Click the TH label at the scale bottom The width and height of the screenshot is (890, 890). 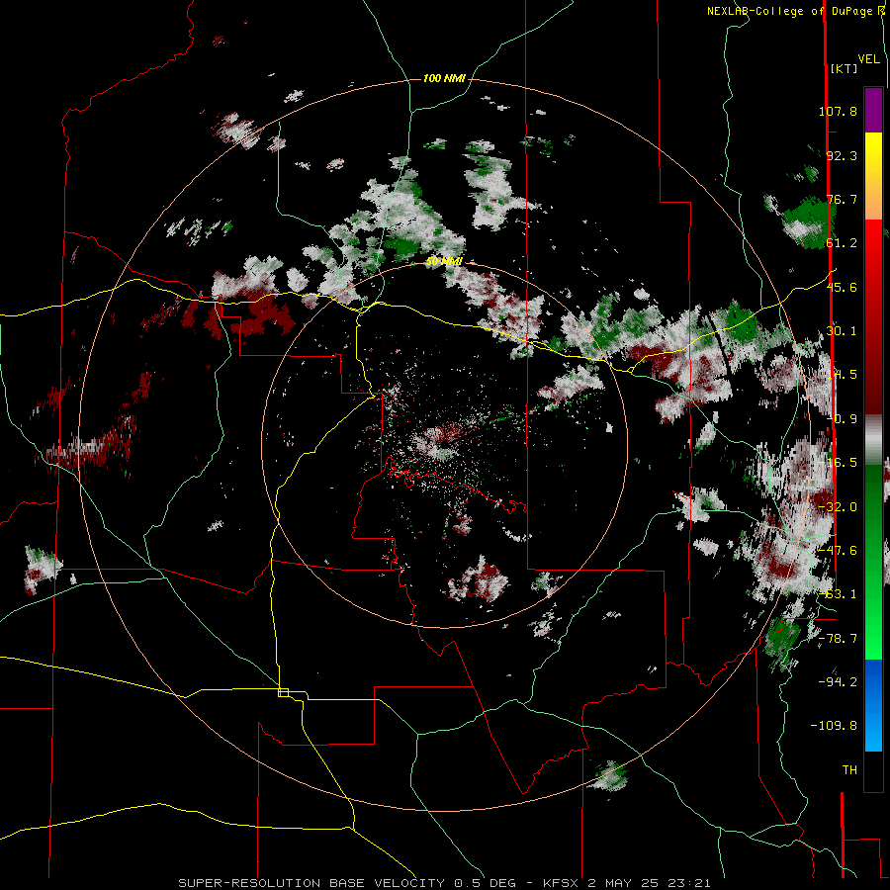(849, 769)
